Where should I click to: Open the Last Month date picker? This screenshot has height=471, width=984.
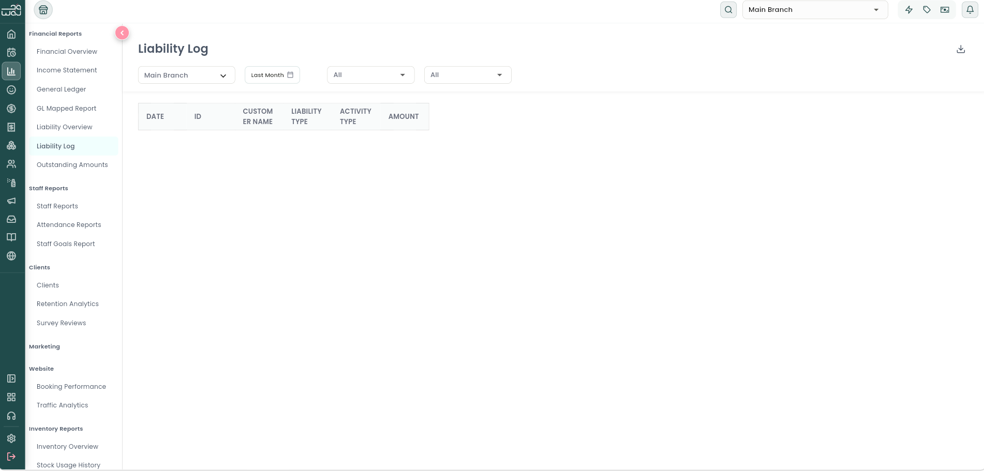tap(272, 75)
